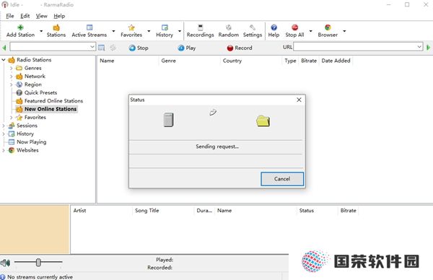Click Stop All in the toolbar
Viewport: 433px width, 280px height.
coord(294,30)
